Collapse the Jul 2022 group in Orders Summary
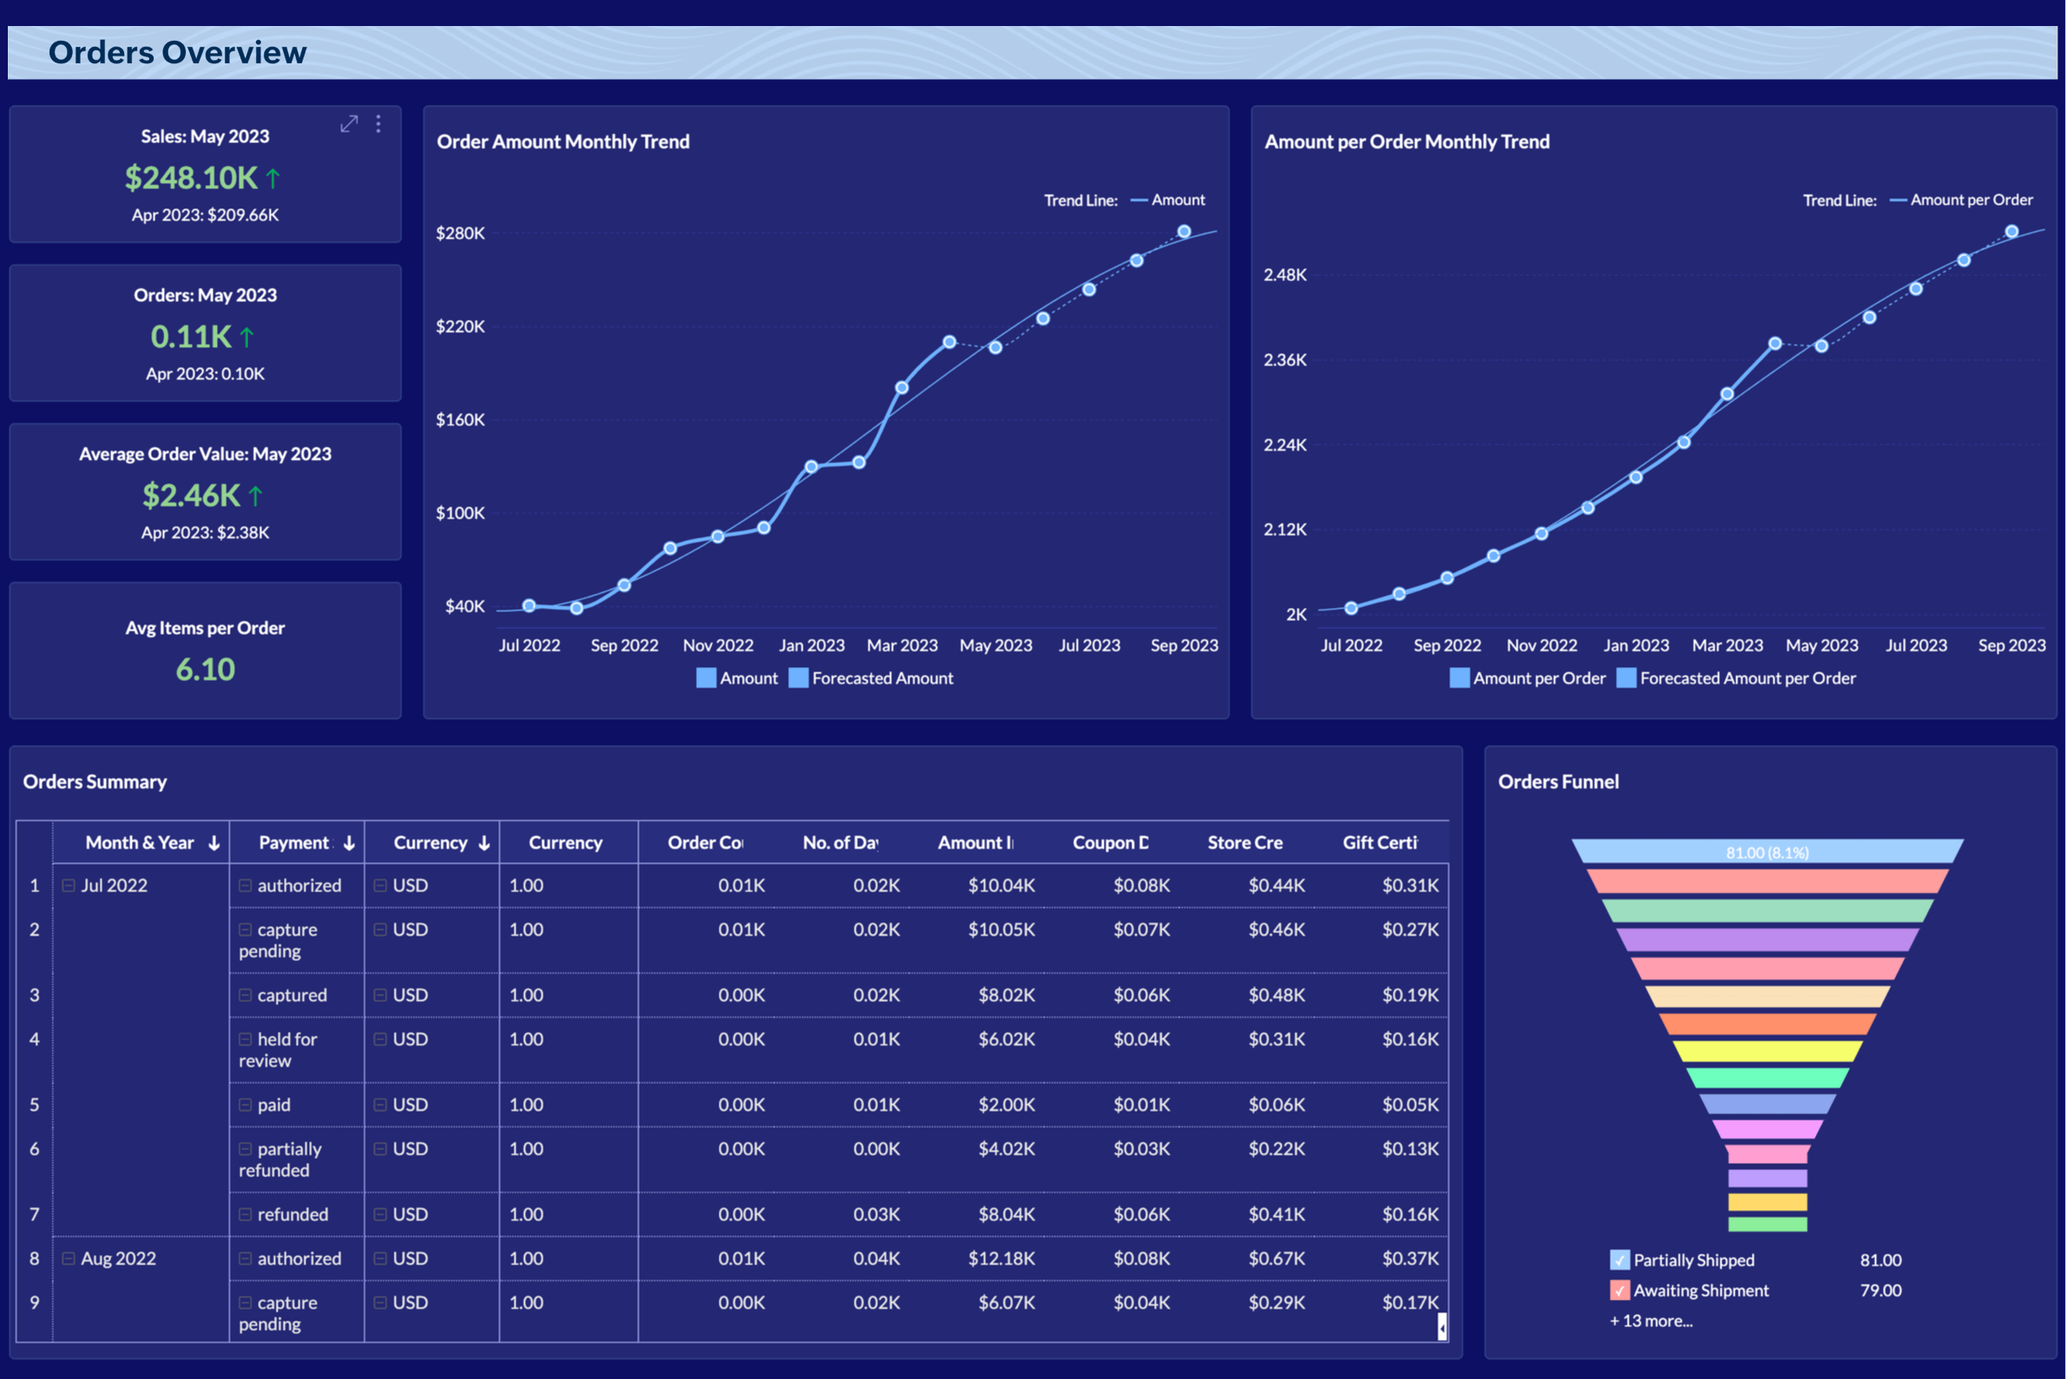Image resolution: width=2066 pixels, height=1379 pixels. click(x=69, y=886)
